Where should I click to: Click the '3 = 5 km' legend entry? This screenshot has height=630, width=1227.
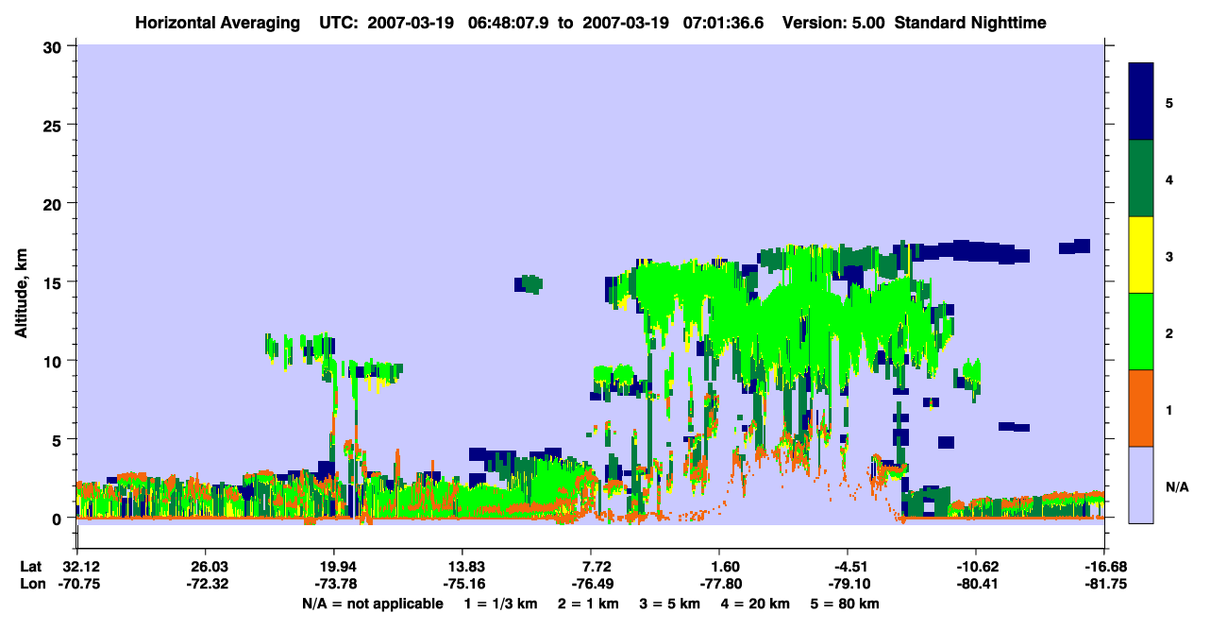click(x=669, y=604)
